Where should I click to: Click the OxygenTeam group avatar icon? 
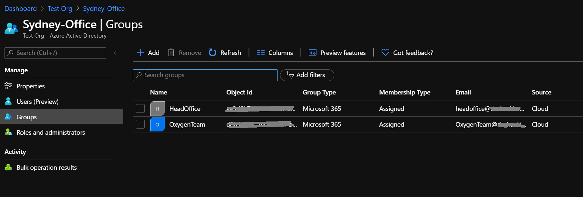click(157, 124)
